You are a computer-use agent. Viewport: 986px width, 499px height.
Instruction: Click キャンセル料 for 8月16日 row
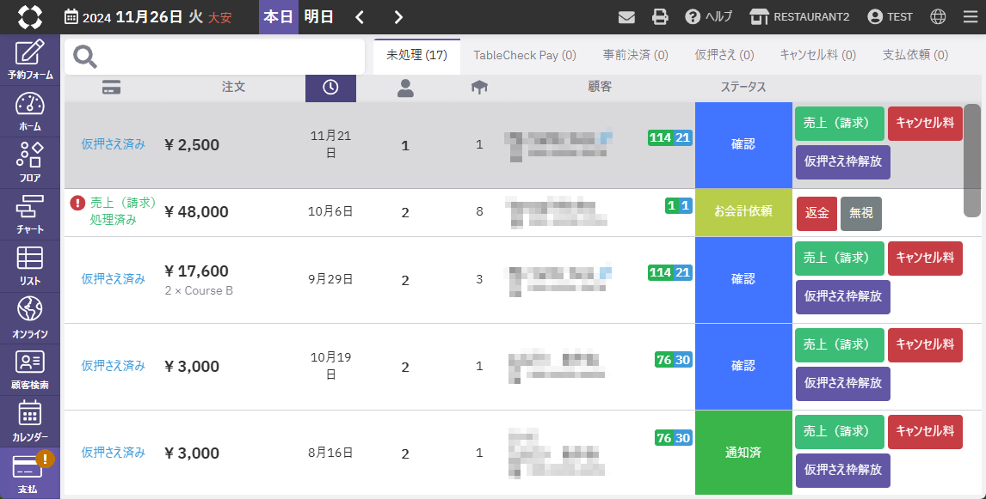tap(925, 431)
